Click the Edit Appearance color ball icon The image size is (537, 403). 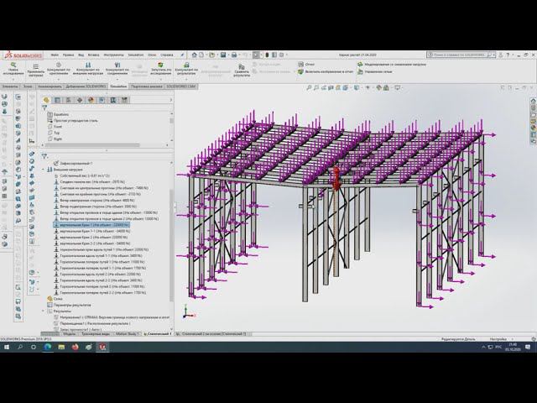[x=378, y=88]
